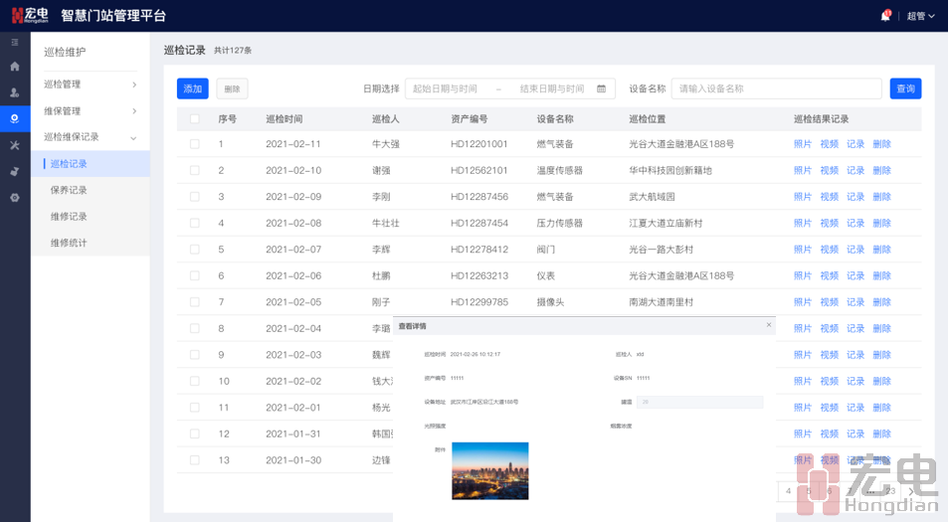Expand the 维保管理 menu
The image size is (949, 522).
coord(90,111)
